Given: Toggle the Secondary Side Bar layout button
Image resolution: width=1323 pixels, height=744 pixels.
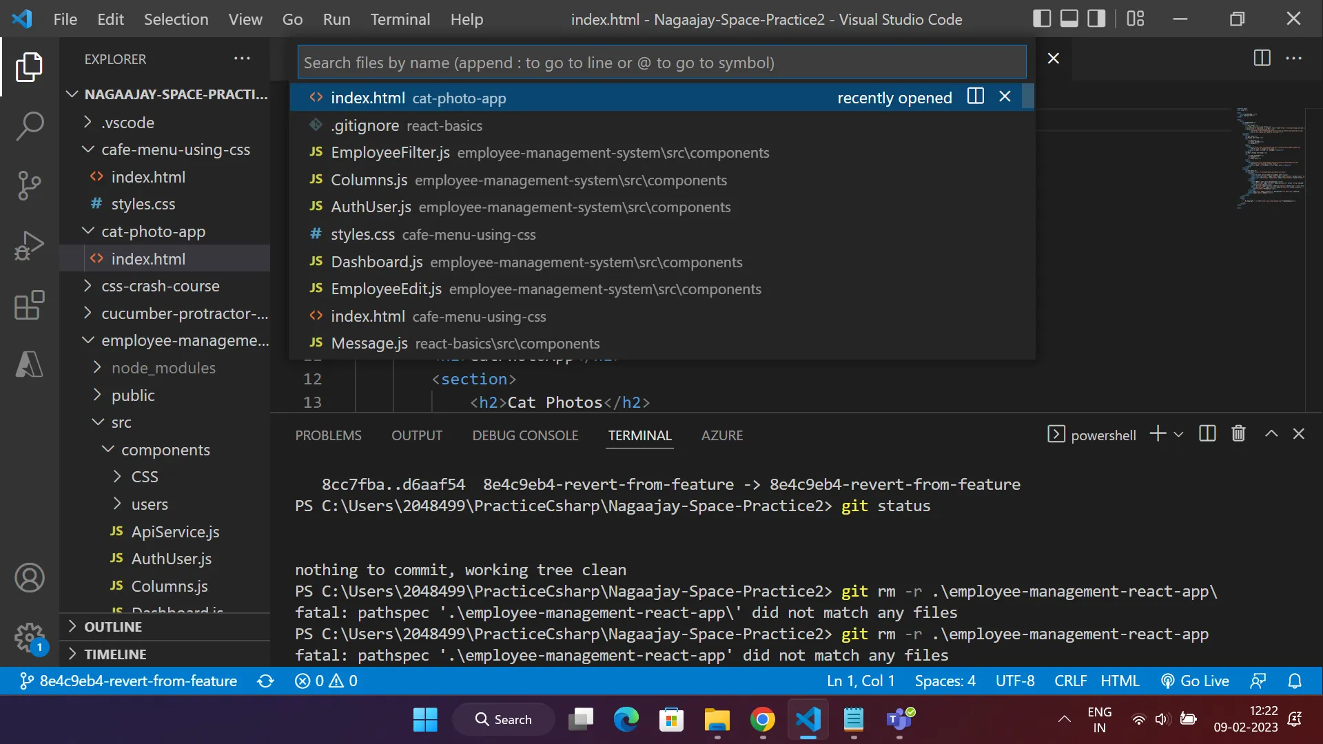Looking at the screenshot, I should tap(1096, 19).
